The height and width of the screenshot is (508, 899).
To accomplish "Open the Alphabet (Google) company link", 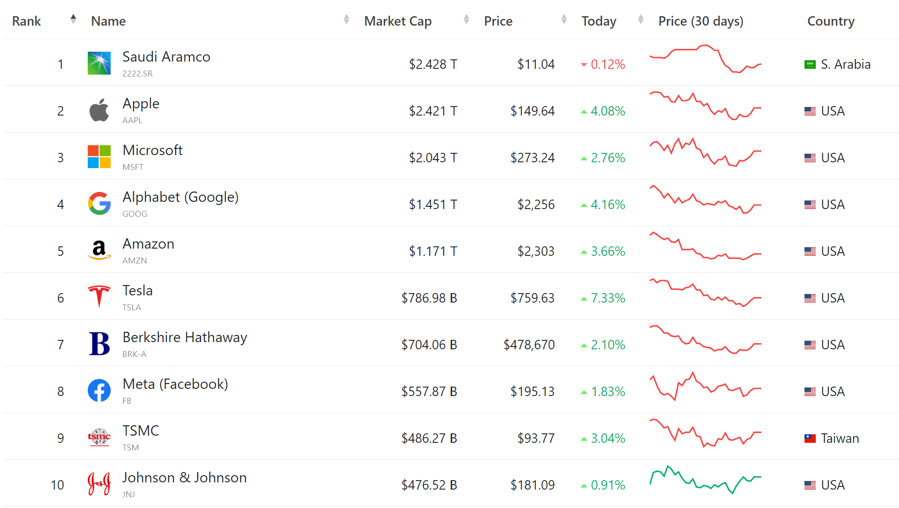I will [x=180, y=197].
